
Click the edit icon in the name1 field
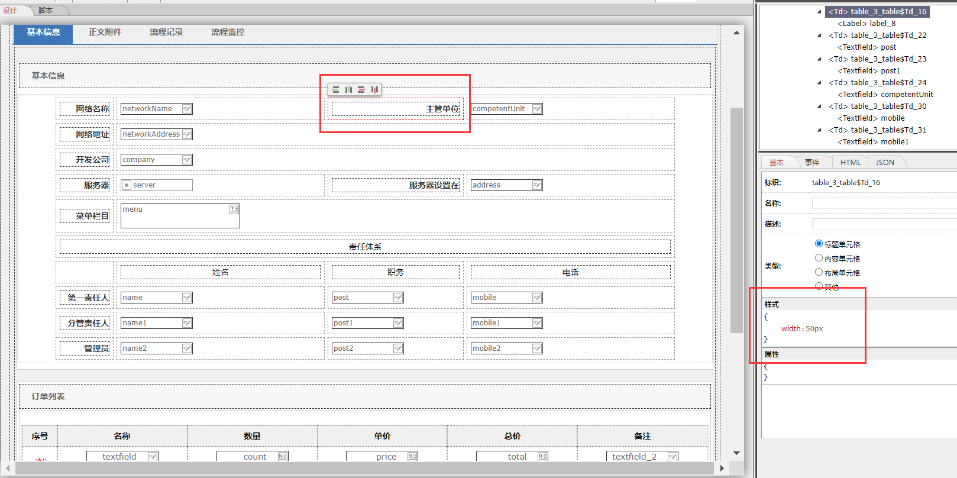pyautogui.click(x=187, y=323)
